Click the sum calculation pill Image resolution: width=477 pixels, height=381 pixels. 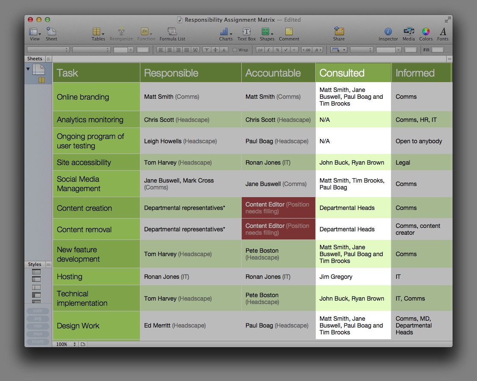(38, 311)
